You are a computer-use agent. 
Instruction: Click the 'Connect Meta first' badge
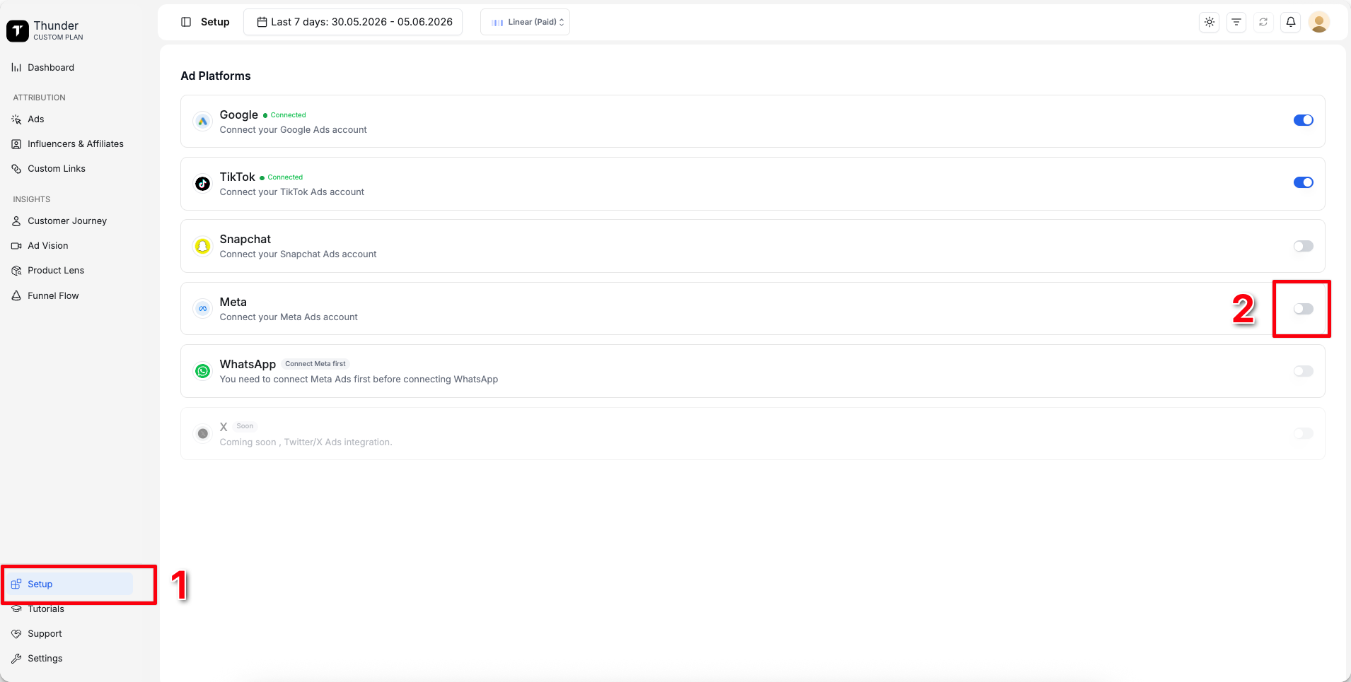click(x=315, y=364)
